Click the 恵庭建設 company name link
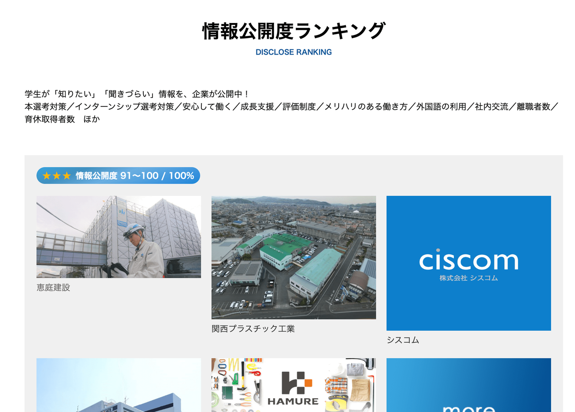Screen dimensions: 575x412 pyautogui.click(x=53, y=288)
